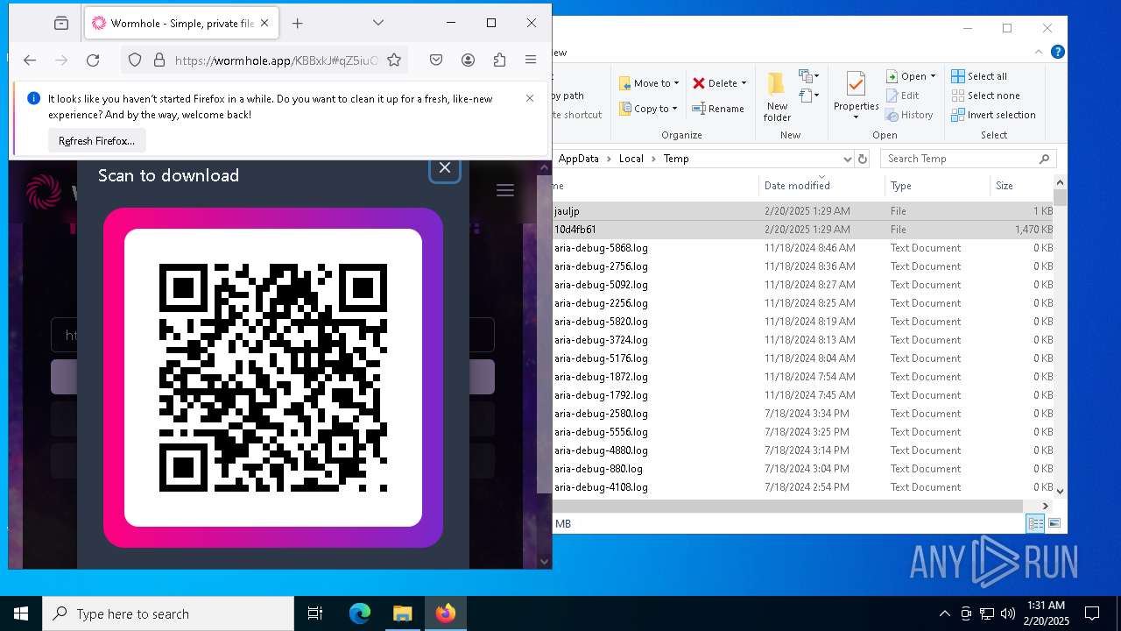The image size is (1121, 631).
Task: Close the Wormhole tab
Action: (264, 24)
